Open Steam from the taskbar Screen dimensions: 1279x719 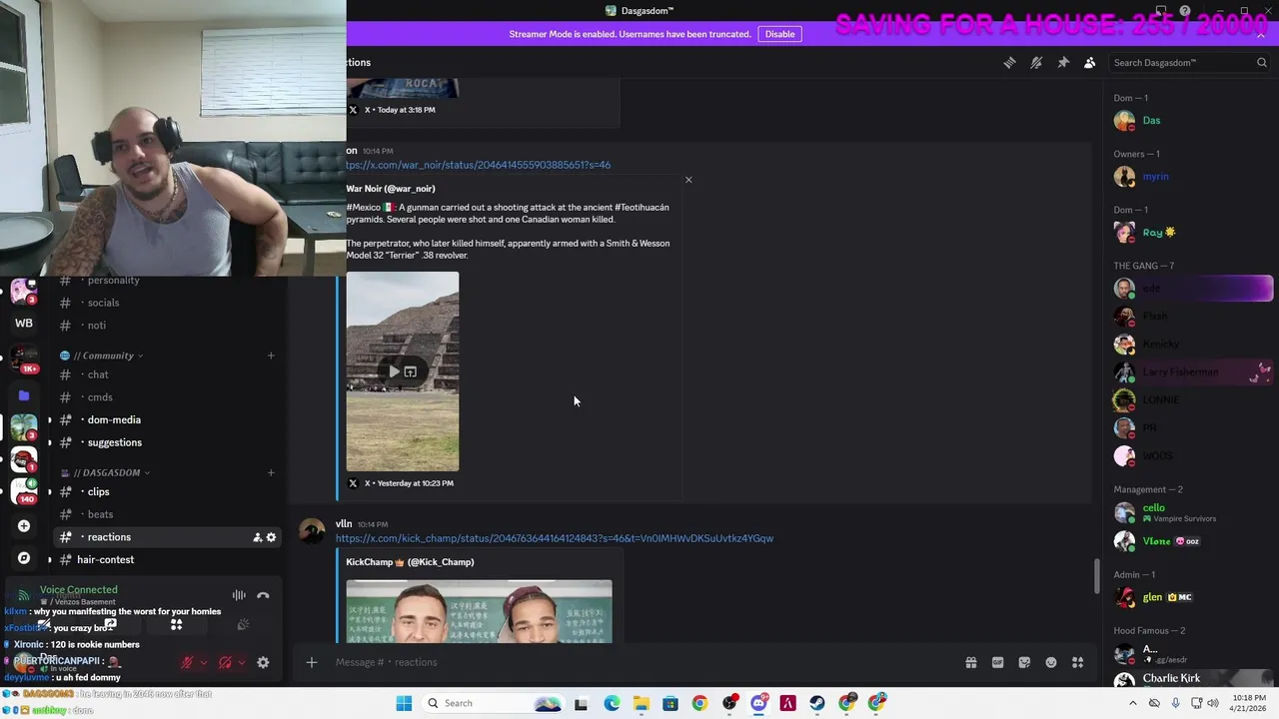[x=817, y=703]
